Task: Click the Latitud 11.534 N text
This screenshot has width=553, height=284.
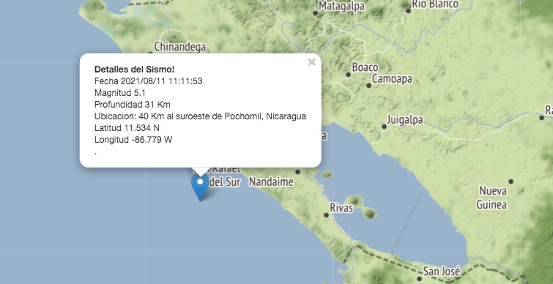Action: tap(127, 127)
